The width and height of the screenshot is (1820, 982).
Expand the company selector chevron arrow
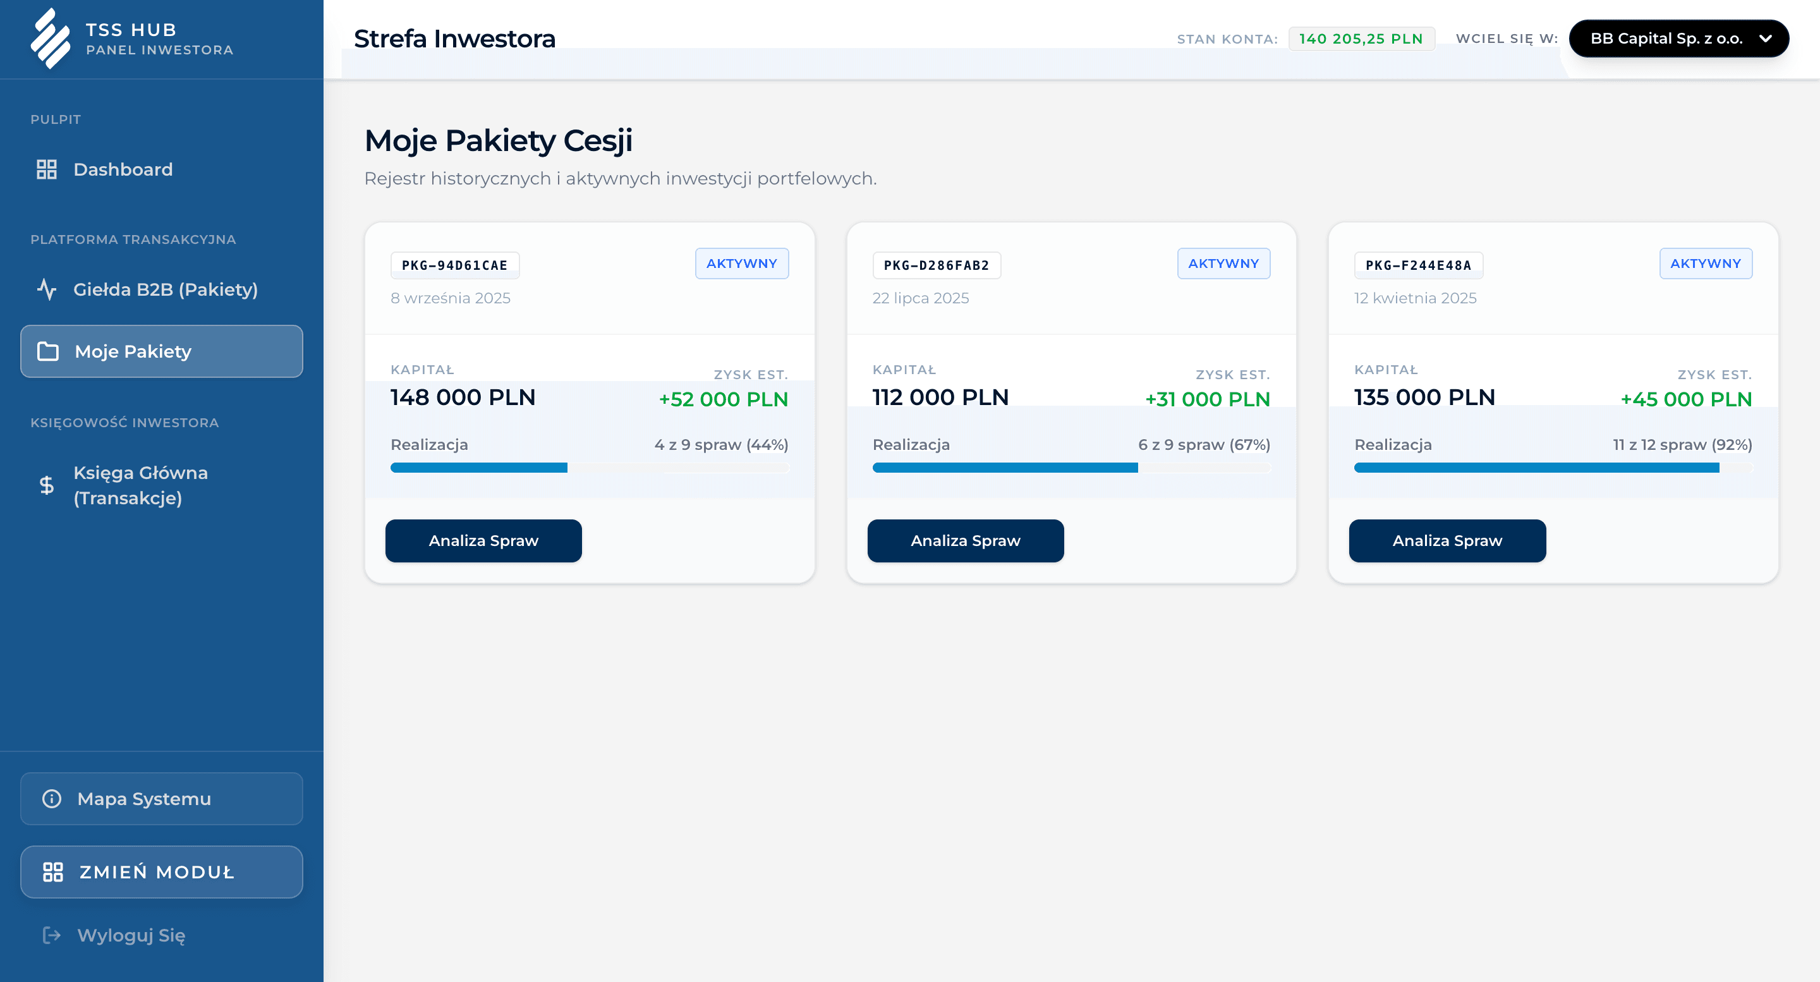point(1765,39)
